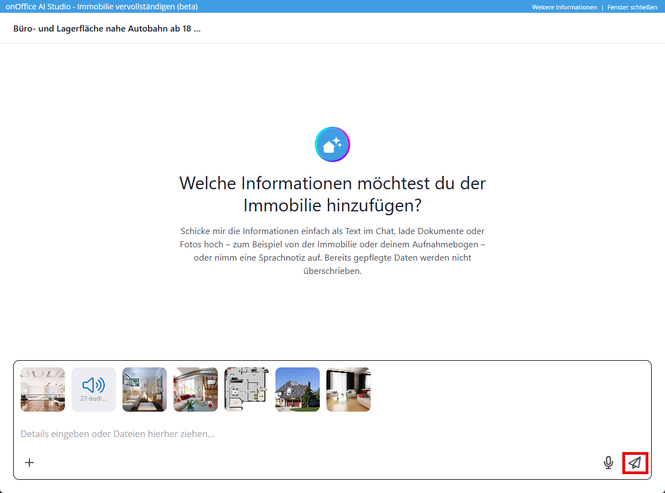The width and height of the screenshot is (665, 493).
Task: Select the "27-audi..." audio file label
Action: [93, 398]
